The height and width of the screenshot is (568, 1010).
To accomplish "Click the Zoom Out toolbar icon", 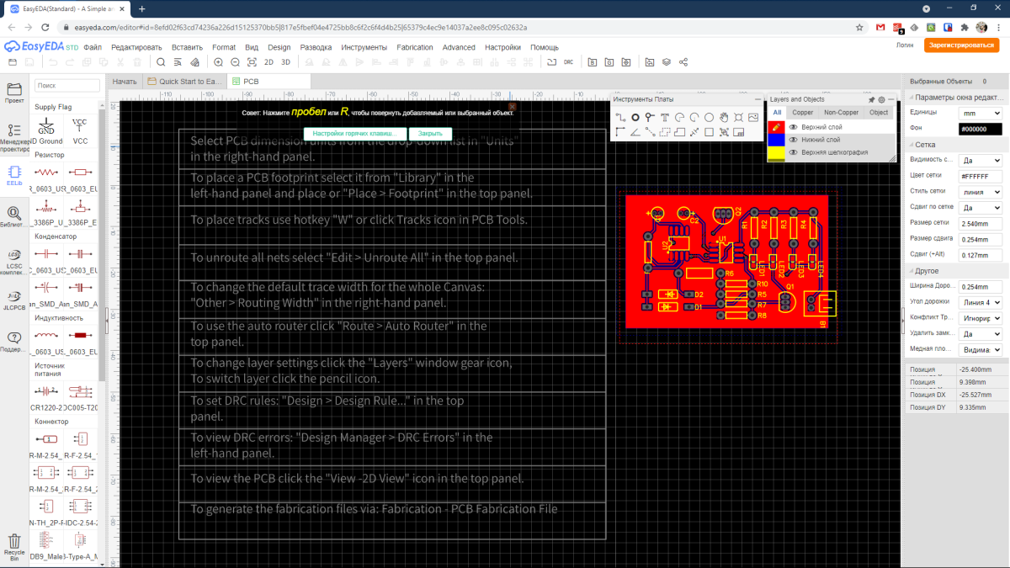I will point(235,62).
